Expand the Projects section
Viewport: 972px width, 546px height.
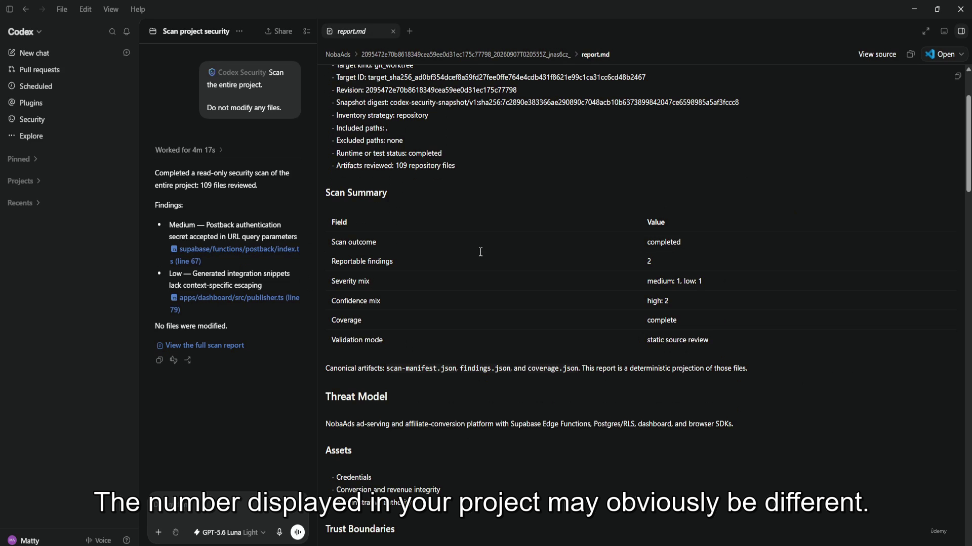click(24, 181)
